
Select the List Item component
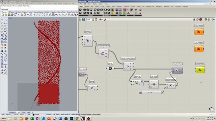pyautogui.click(x=154, y=84)
